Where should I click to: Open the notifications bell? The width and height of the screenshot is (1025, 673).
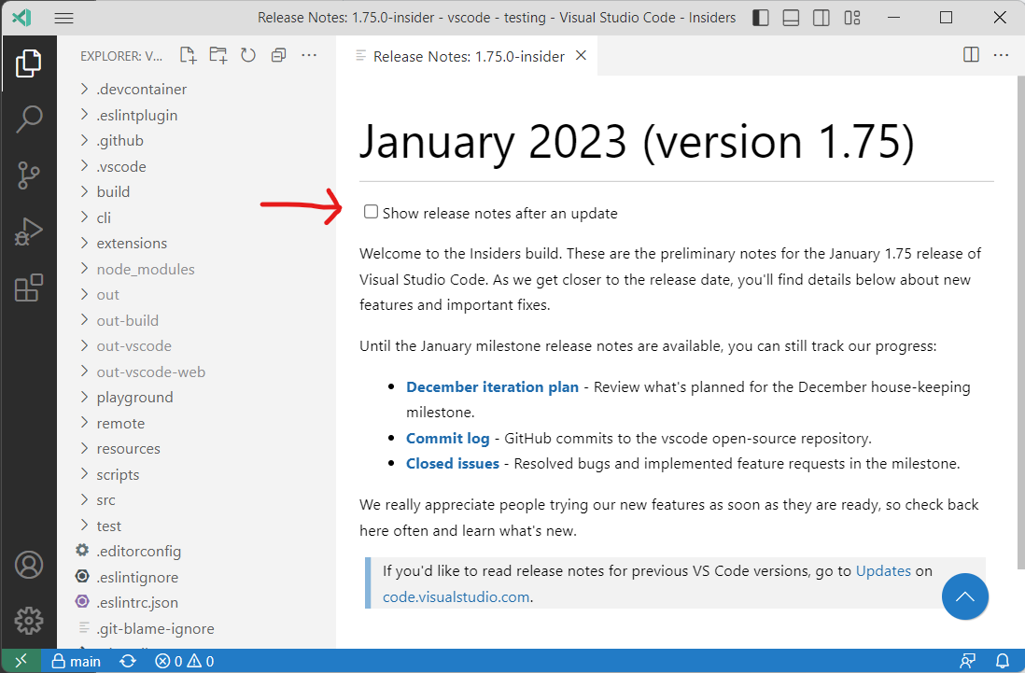(x=1004, y=661)
